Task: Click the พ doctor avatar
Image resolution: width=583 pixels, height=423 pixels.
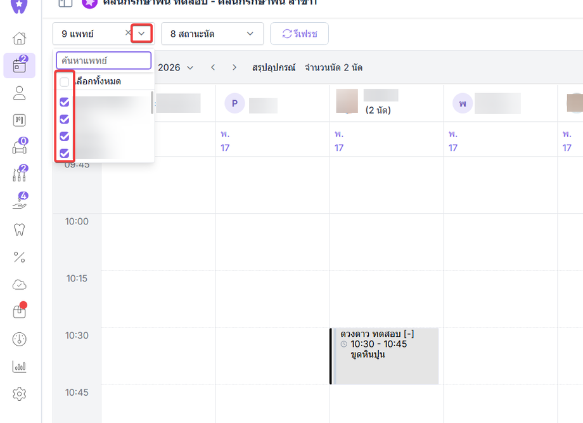Action: 463,103
